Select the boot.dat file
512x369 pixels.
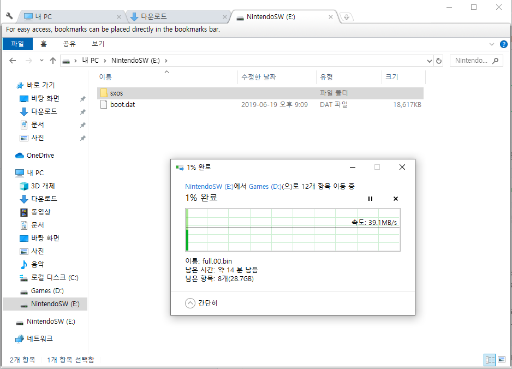[x=260, y=105]
